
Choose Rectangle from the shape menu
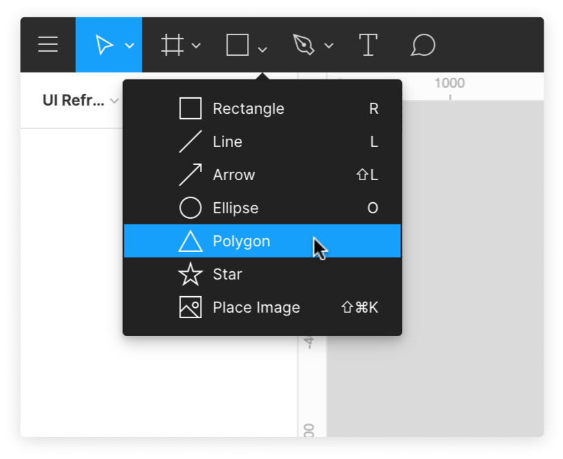262,108
